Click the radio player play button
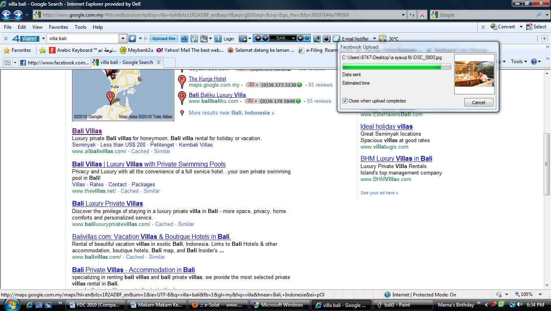551x311 pixels. (265, 38)
